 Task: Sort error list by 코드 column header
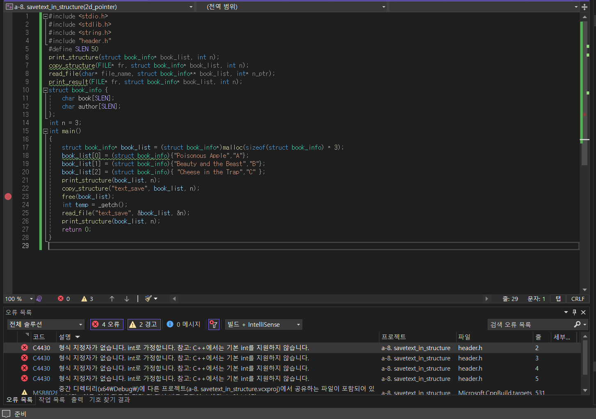click(x=43, y=337)
